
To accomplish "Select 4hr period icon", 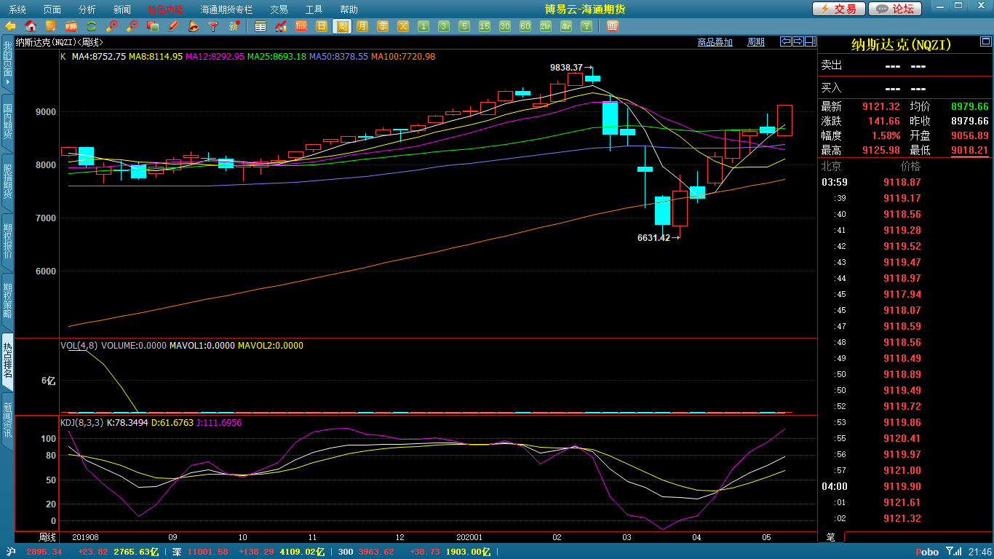I will tap(566, 26).
